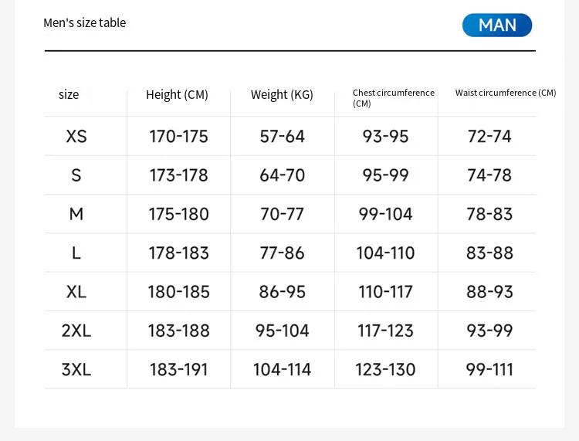
Task: Click the 183-191 height cell
Action: point(179,369)
